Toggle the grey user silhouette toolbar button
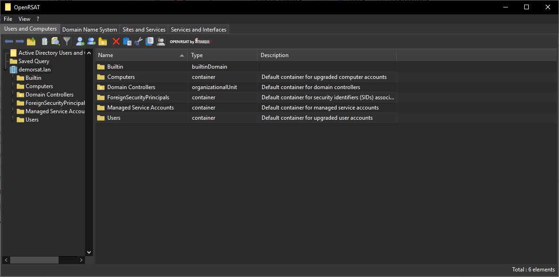The height and width of the screenshot is (277, 559). click(161, 42)
